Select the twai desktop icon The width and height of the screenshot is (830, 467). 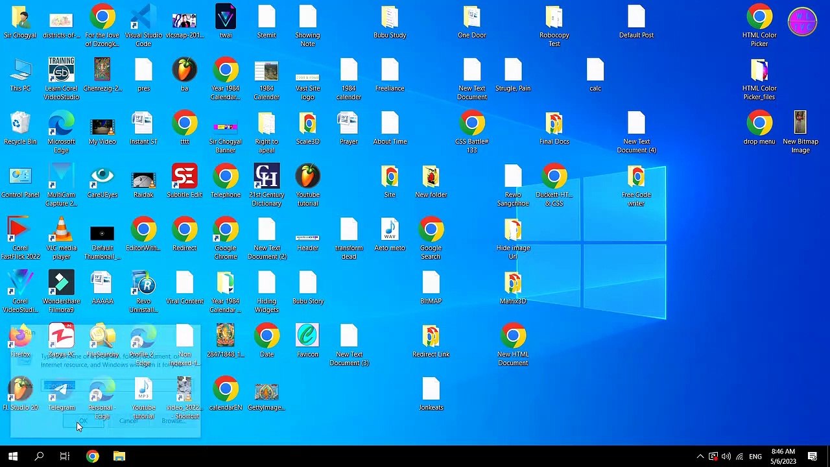click(226, 21)
